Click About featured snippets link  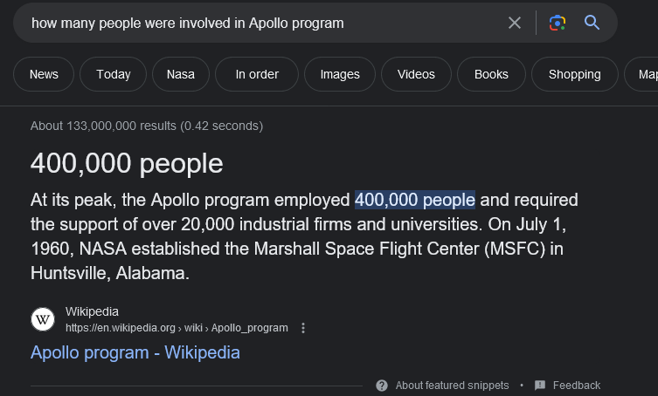tap(453, 386)
